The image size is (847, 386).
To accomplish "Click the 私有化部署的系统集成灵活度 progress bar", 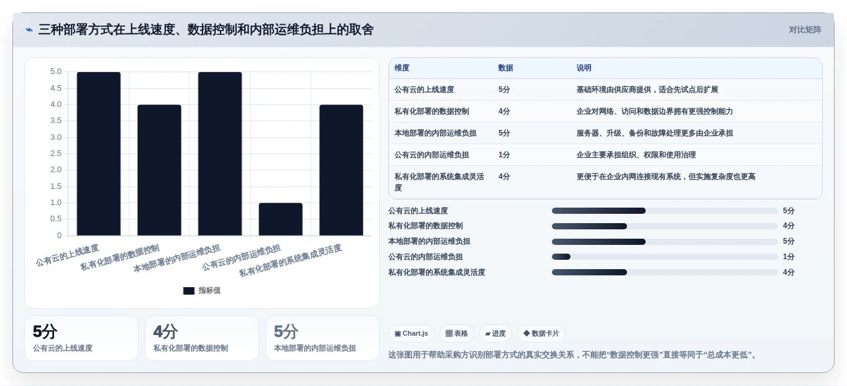I will coord(665,272).
